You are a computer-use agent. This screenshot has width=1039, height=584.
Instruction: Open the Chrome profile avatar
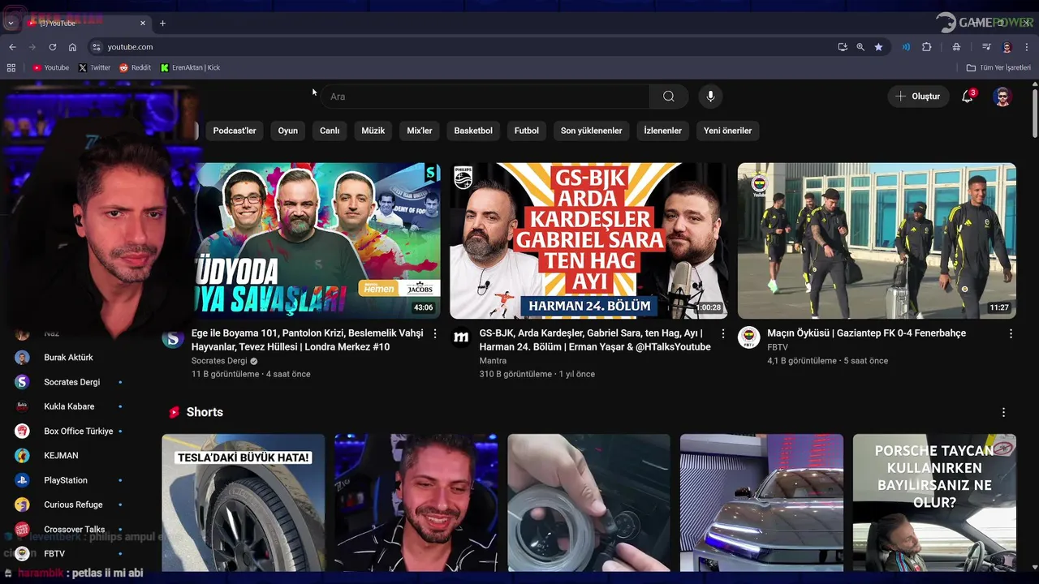[x=1007, y=47]
